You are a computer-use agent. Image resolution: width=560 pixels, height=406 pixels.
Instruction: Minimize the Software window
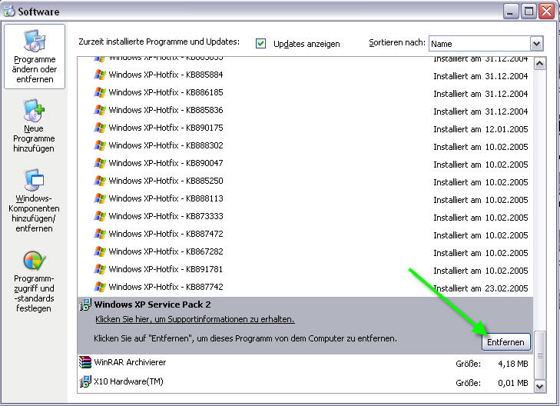510,11
